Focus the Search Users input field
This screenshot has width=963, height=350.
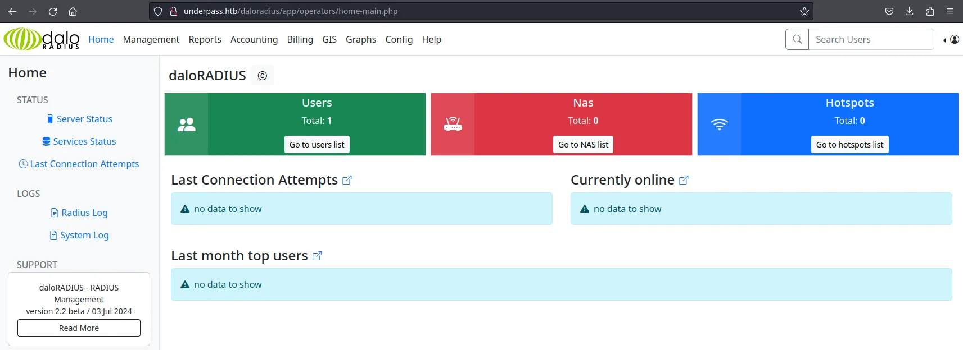point(871,39)
